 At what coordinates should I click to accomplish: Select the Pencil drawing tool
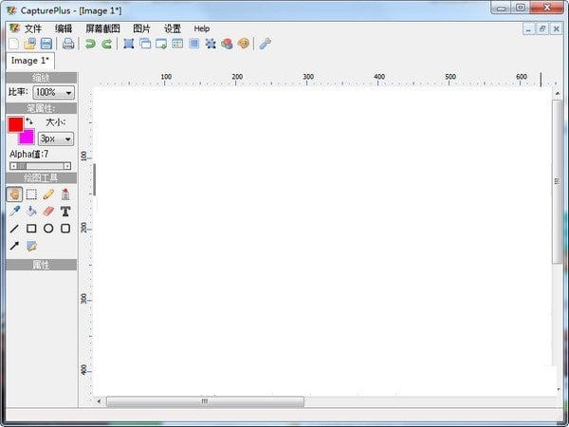click(48, 195)
